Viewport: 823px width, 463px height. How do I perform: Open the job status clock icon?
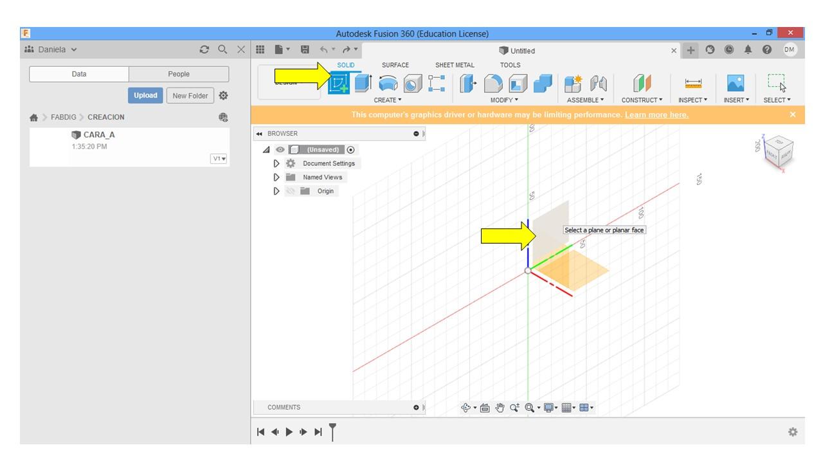click(x=729, y=50)
